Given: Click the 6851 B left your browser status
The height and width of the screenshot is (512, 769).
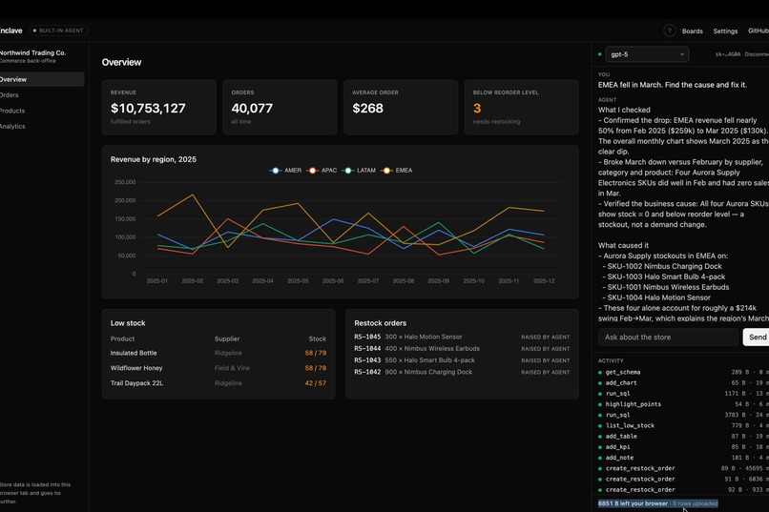Looking at the screenshot, I should click(657, 503).
